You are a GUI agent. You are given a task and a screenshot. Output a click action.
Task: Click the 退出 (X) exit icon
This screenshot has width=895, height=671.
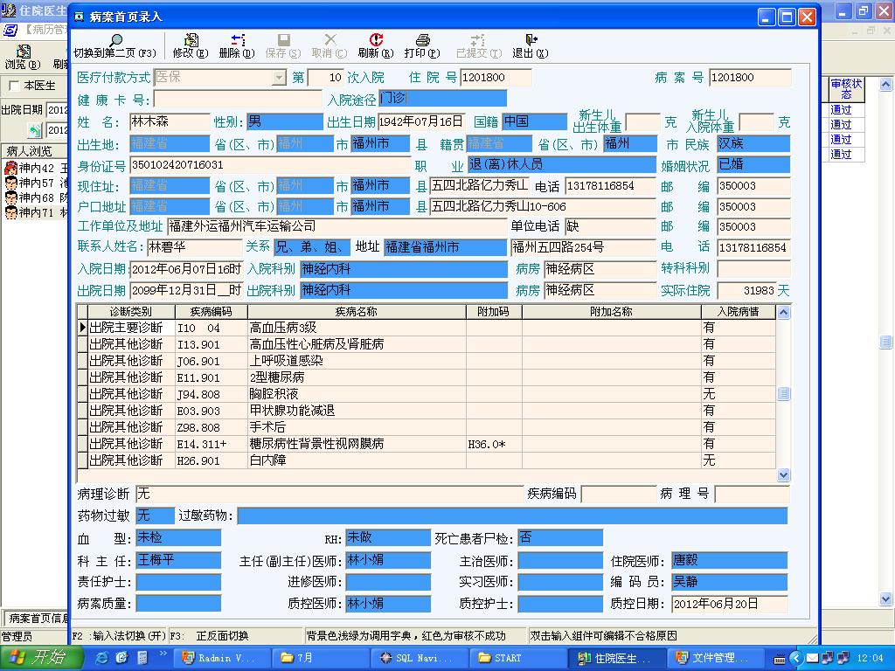tap(531, 40)
